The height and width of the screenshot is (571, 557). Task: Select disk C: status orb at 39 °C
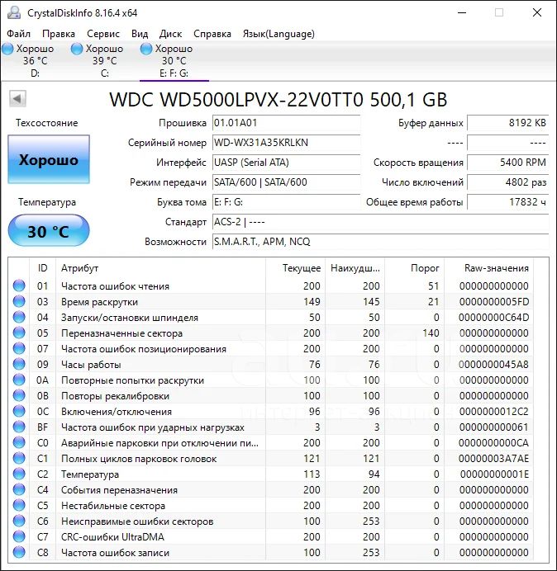77,50
